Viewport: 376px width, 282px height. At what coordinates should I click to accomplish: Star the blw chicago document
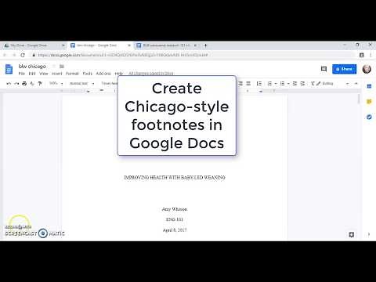tap(54, 67)
